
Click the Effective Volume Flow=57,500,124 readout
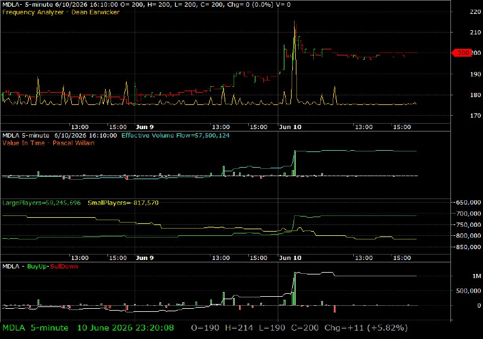(x=175, y=135)
